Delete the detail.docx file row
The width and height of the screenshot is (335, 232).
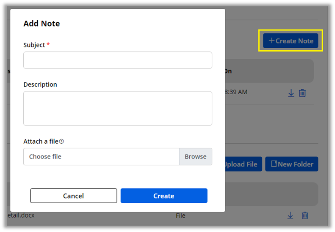tap(305, 216)
